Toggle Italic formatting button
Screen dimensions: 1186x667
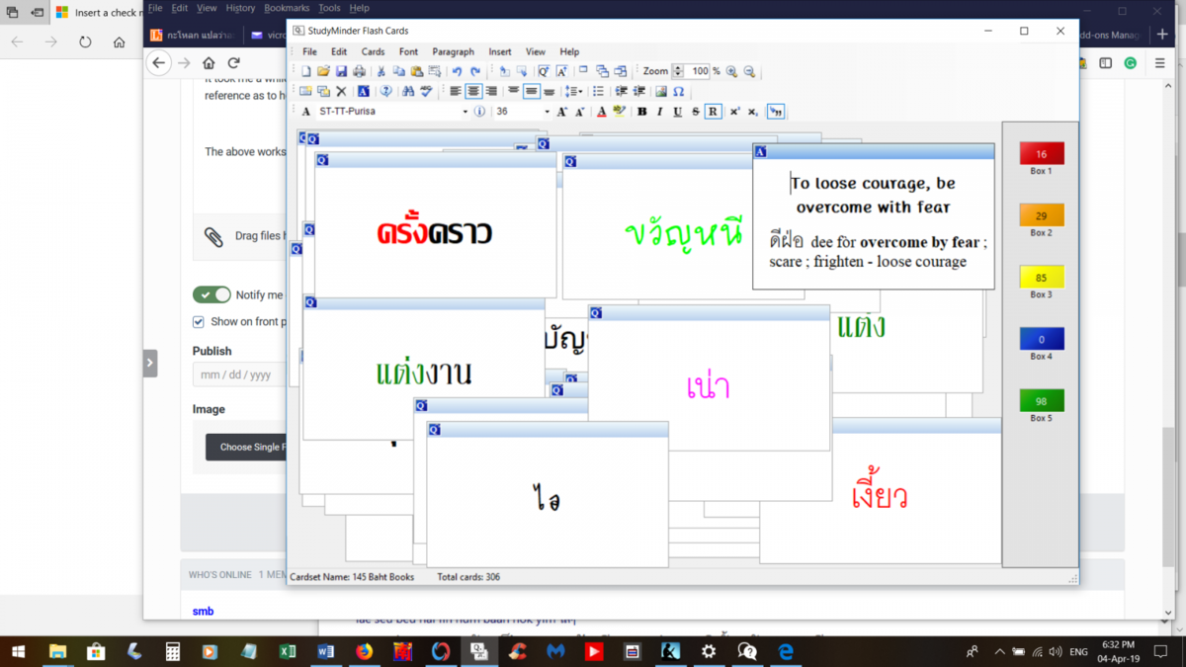[659, 112]
